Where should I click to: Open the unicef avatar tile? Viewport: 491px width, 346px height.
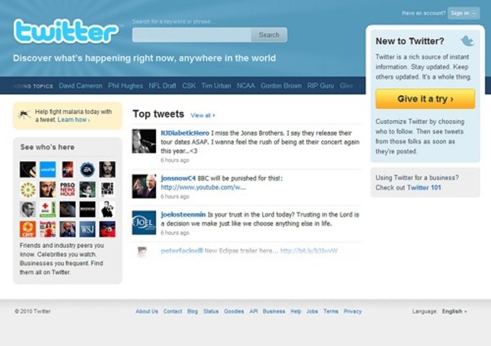point(48,170)
